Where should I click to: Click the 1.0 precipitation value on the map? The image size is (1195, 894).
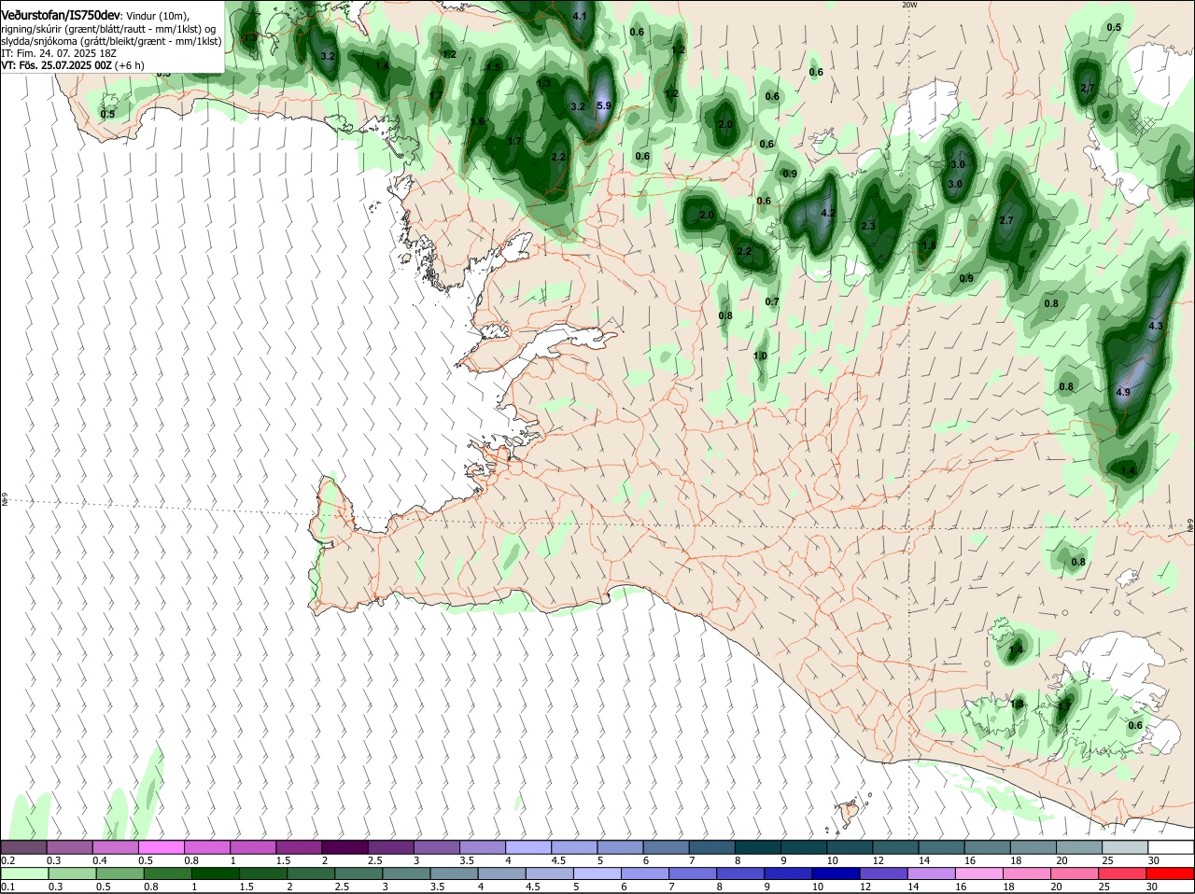[x=760, y=356]
